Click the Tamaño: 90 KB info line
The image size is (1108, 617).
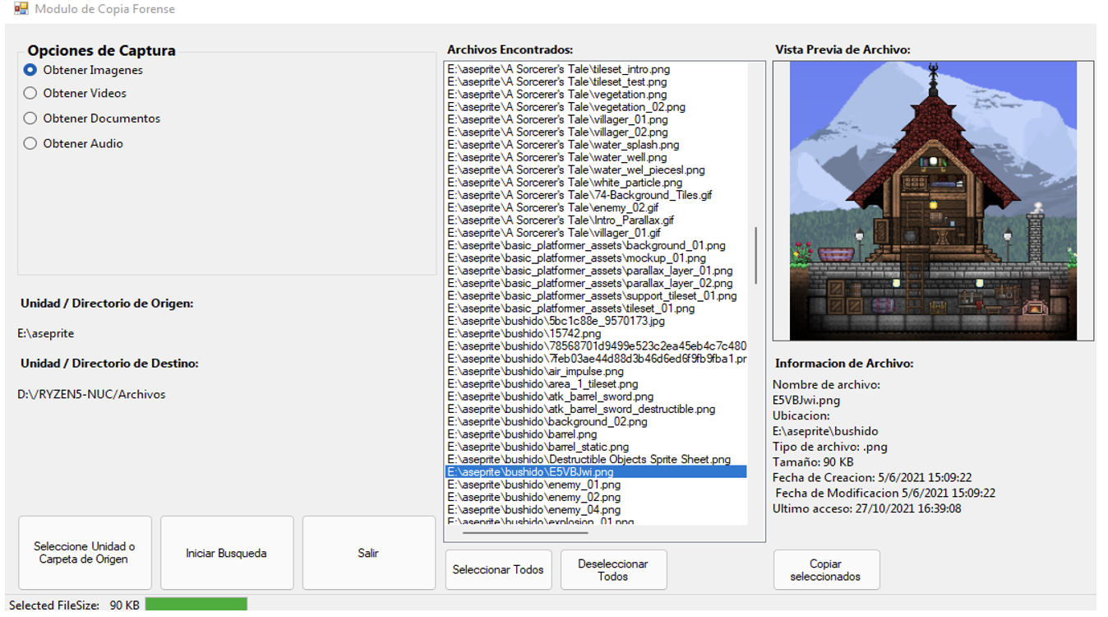tap(813, 462)
